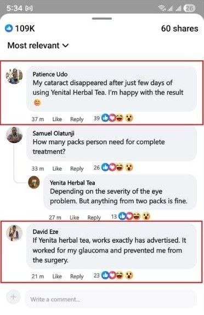The height and width of the screenshot is (315, 204).
Task: Tap Yenita Herbal Tea page avatar
Action: click(34, 182)
